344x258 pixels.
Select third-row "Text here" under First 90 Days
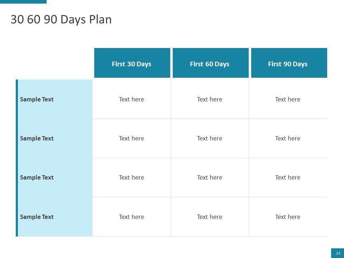pos(288,177)
